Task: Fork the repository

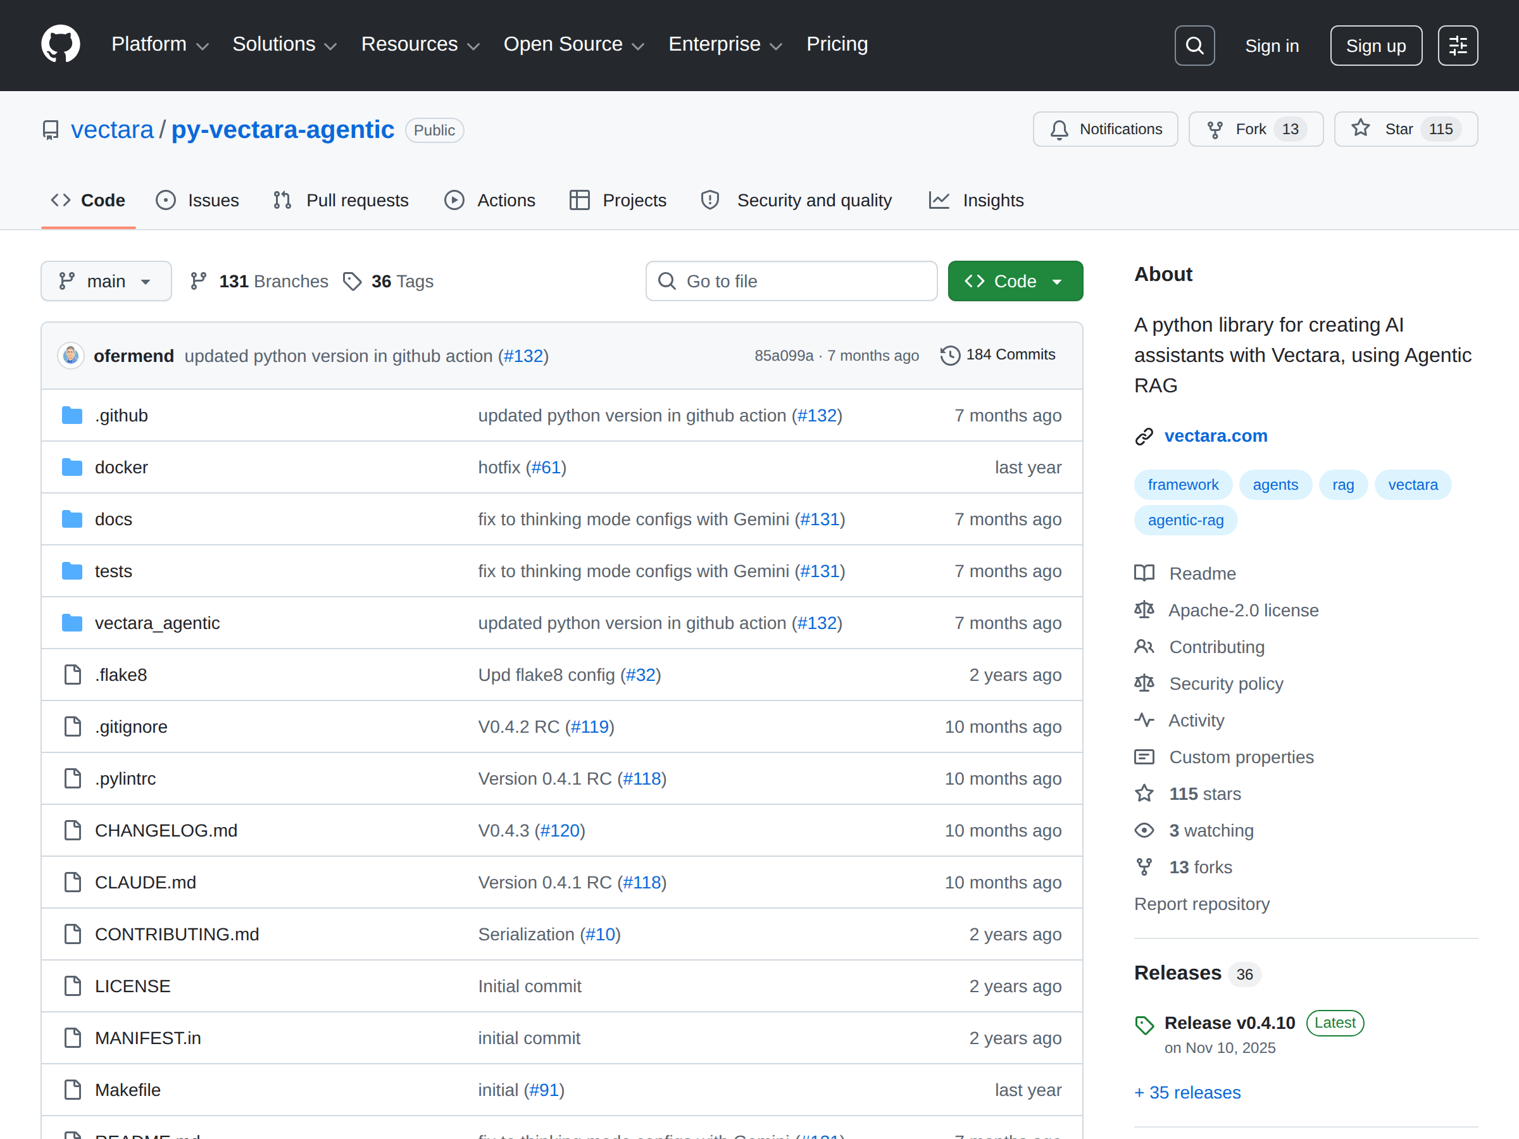Action: point(1255,129)
